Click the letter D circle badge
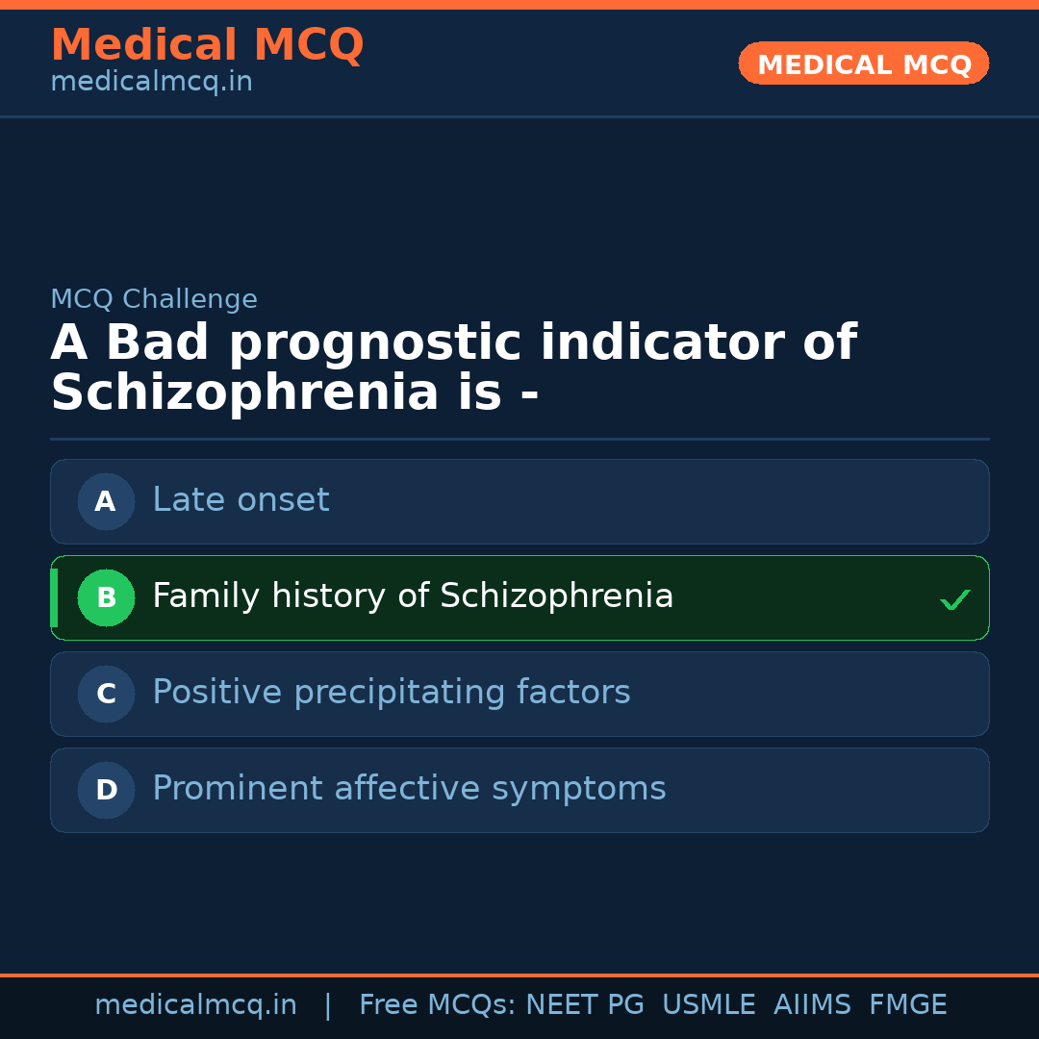 [x=106, y=790]
